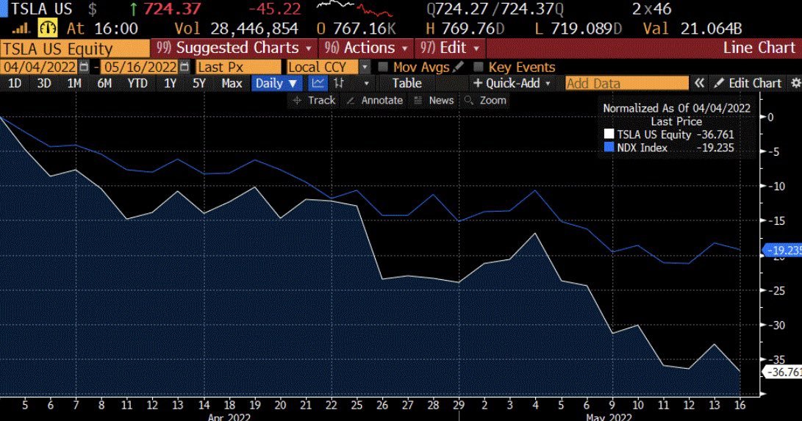Viewport: 802px width, 421px height.
Task: Enable the Key Events checkbox
Action: (479, 67)
